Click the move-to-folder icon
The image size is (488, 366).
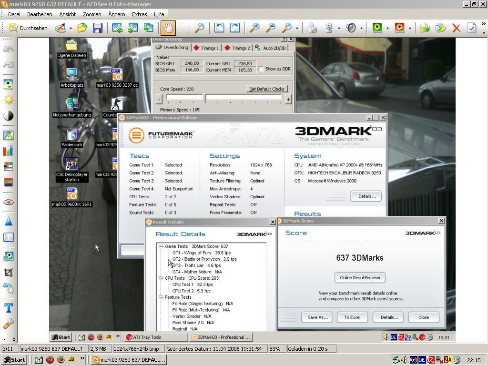(425, 28)
